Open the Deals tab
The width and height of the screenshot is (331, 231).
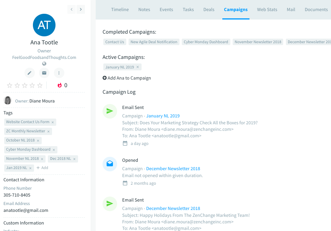[209, 10]
